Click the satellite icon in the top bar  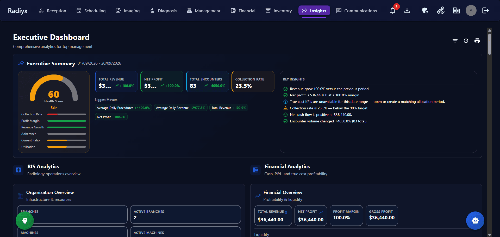(x=441, y=11)
